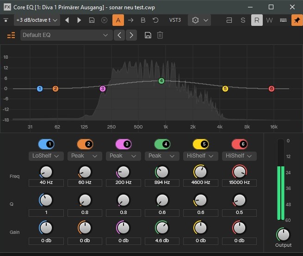The height and width of the screenshot is (256, 303).
Task: Copy A to B with arrow icon
Action: (x=130, y=20)
